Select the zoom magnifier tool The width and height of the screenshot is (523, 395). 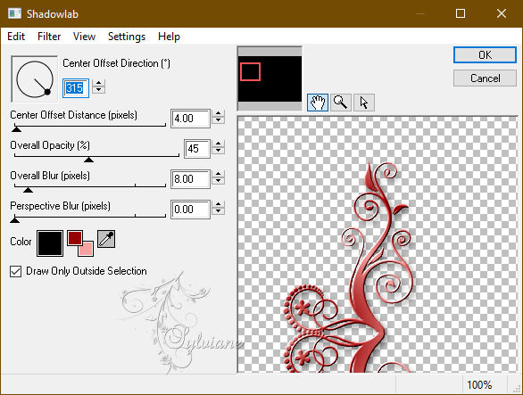(341, 103)
